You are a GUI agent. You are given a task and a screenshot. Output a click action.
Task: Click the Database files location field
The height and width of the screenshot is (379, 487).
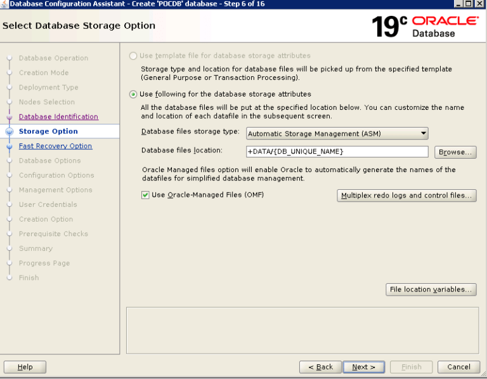[337, 152]
